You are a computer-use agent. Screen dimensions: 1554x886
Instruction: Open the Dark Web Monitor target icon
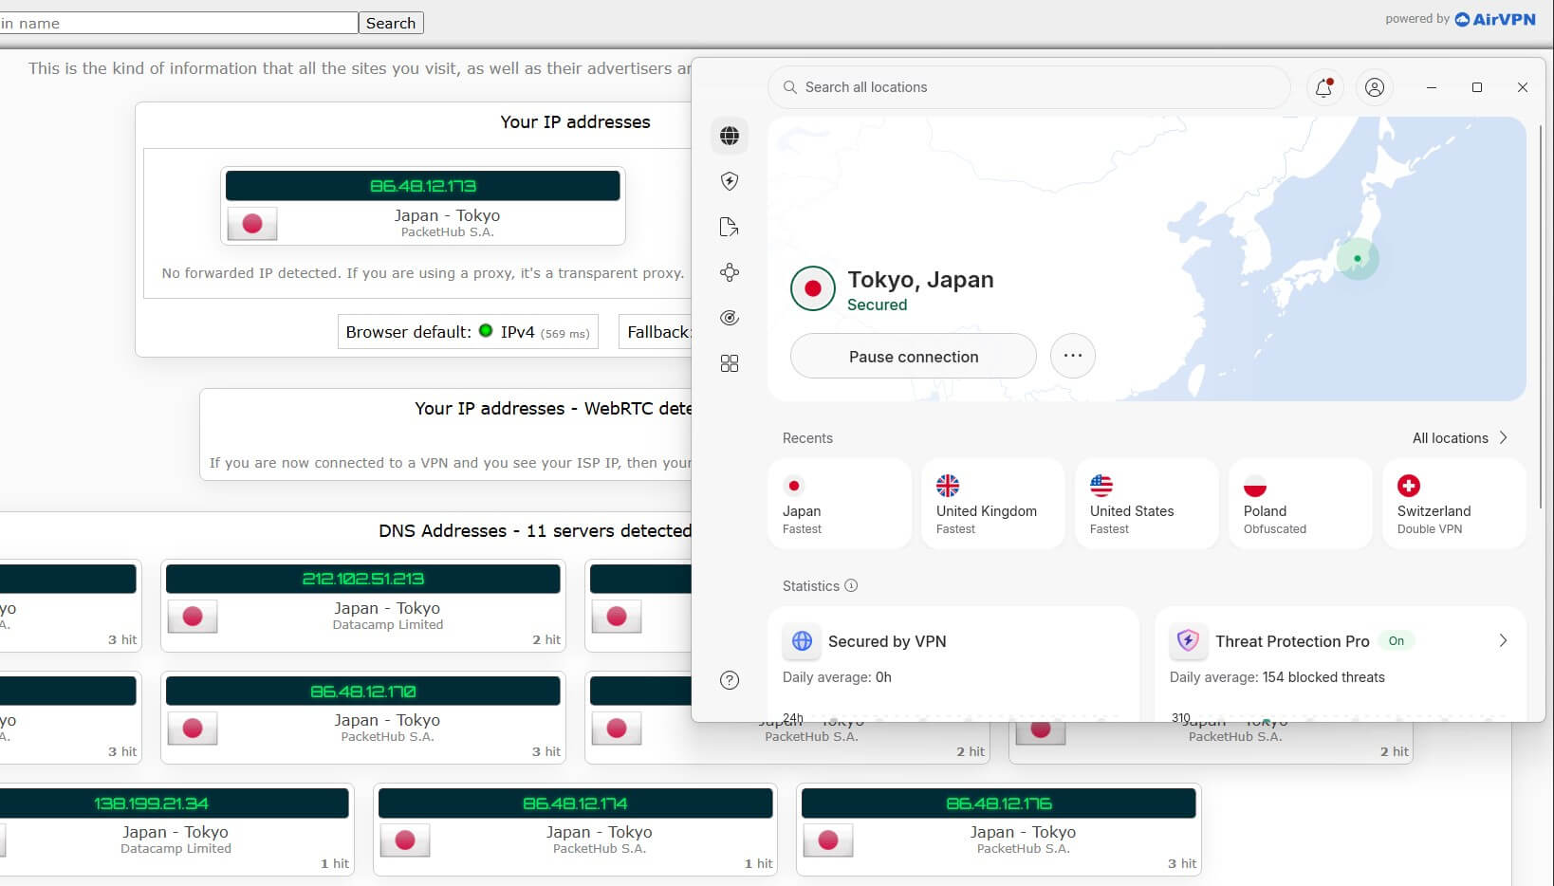point(729,318)
